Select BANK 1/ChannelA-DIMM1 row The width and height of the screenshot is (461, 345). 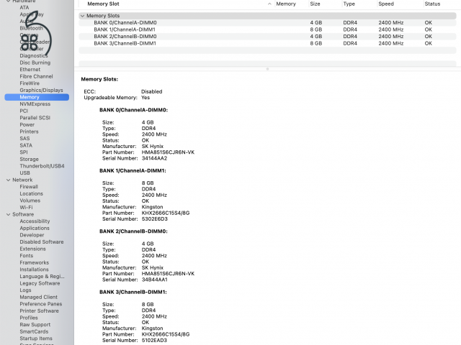click(x=267, y=29)
